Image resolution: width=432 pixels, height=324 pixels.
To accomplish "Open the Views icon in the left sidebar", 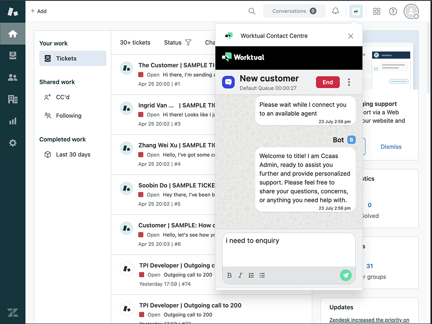I will point(13,55).
